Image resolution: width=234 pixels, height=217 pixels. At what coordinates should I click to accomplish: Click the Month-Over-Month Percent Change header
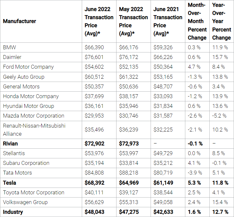pyautogui.click(x=197, y=21)
